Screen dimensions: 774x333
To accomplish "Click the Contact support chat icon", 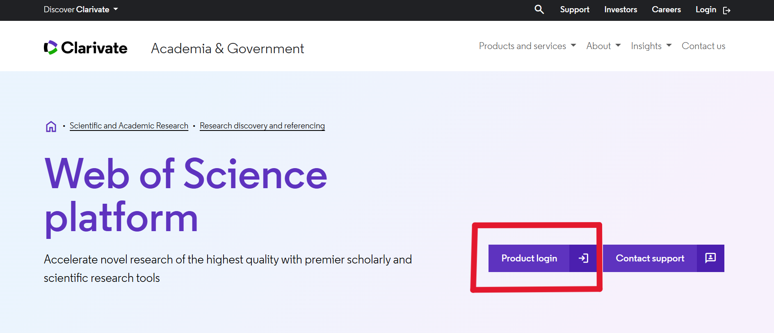I will (710, 258).
